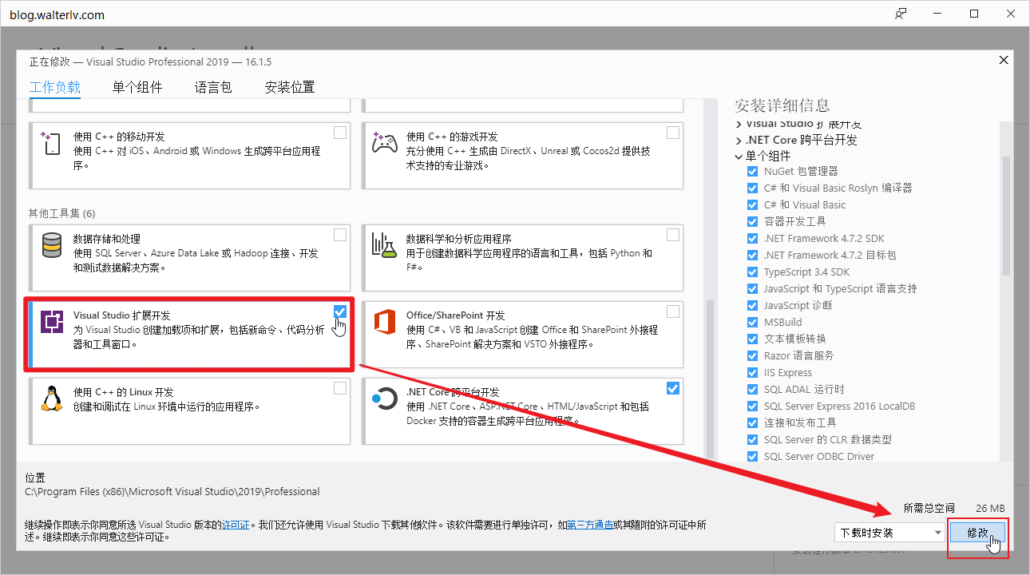Open the 下载时安装 install mode dropdown
Image resolution: width=1030 pixels, height=575 pixels.
coord(890,533)
